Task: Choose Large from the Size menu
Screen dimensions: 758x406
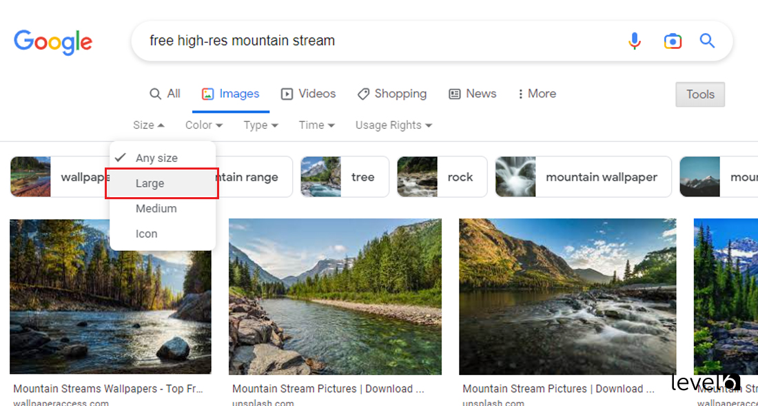Action: [x=150, y=183]
